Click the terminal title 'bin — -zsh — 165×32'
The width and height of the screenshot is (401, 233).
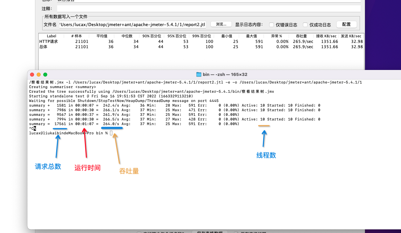225,75
